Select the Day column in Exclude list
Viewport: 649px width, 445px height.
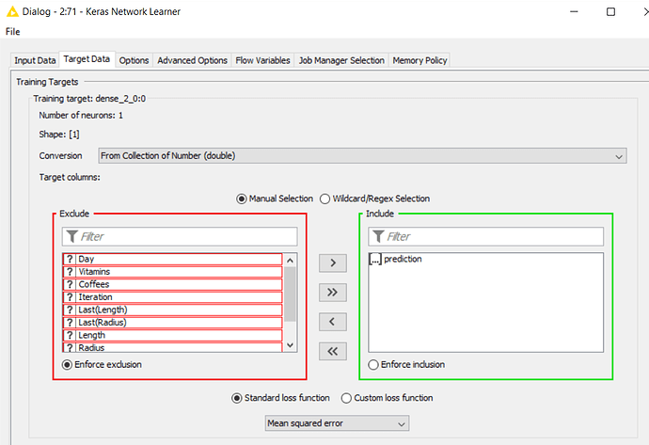tap(173, 259)
